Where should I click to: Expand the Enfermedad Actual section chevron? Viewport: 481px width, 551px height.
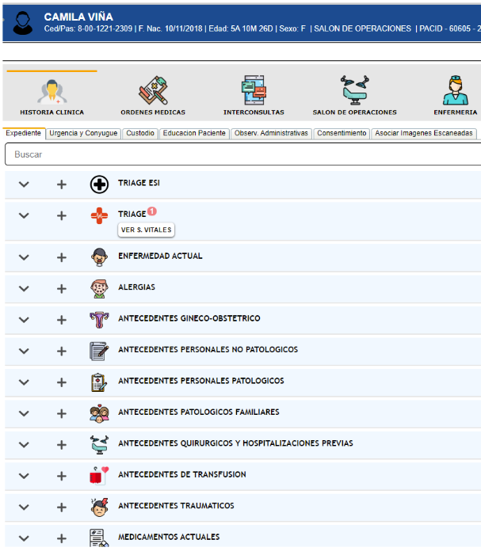click(24, 257)
